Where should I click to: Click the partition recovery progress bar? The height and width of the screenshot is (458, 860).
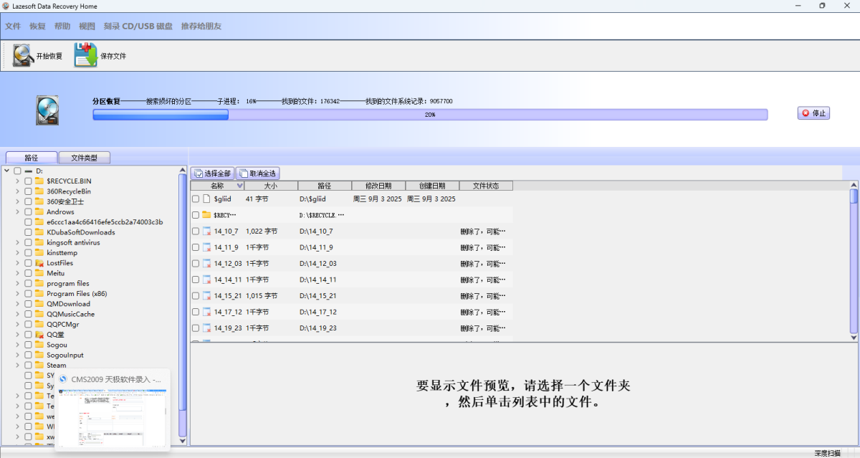[430, 115]
